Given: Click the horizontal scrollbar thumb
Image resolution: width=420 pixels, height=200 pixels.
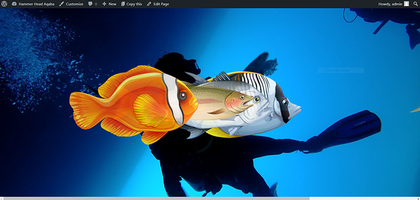Looking at the screenshot, I should (156, 198).
